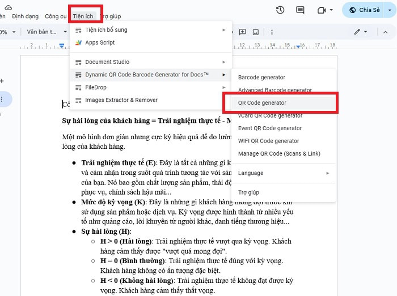Click the 'H < 0 (Không hài lòng)' sub-bullet text
This screenshot has height=296, width=397.
tap(137, 281)
